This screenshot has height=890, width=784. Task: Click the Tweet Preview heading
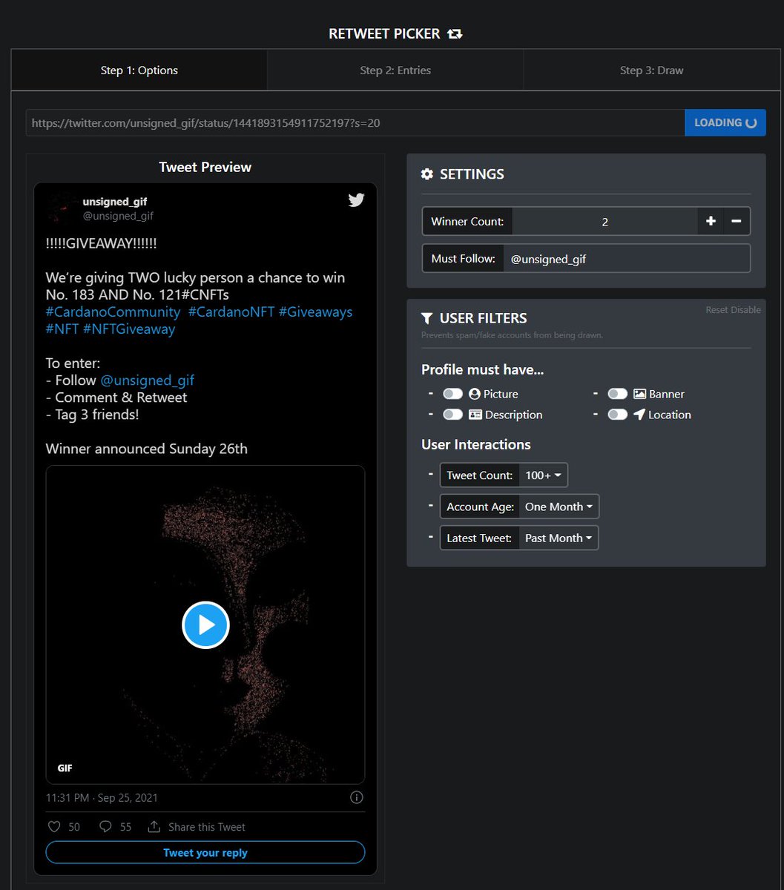205,167
